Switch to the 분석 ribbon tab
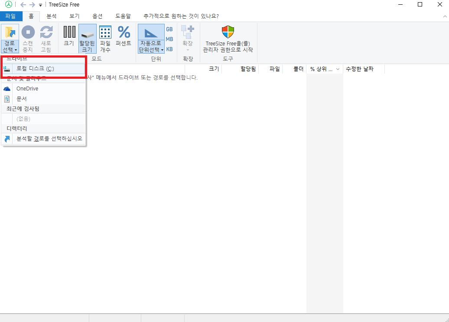This screenshot has height=322, width=449. pos(52,16)
